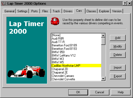The height and width of the screenshot is (98, 133).
Task: Confirm with the OK button
Action: [x=78, y=92]
